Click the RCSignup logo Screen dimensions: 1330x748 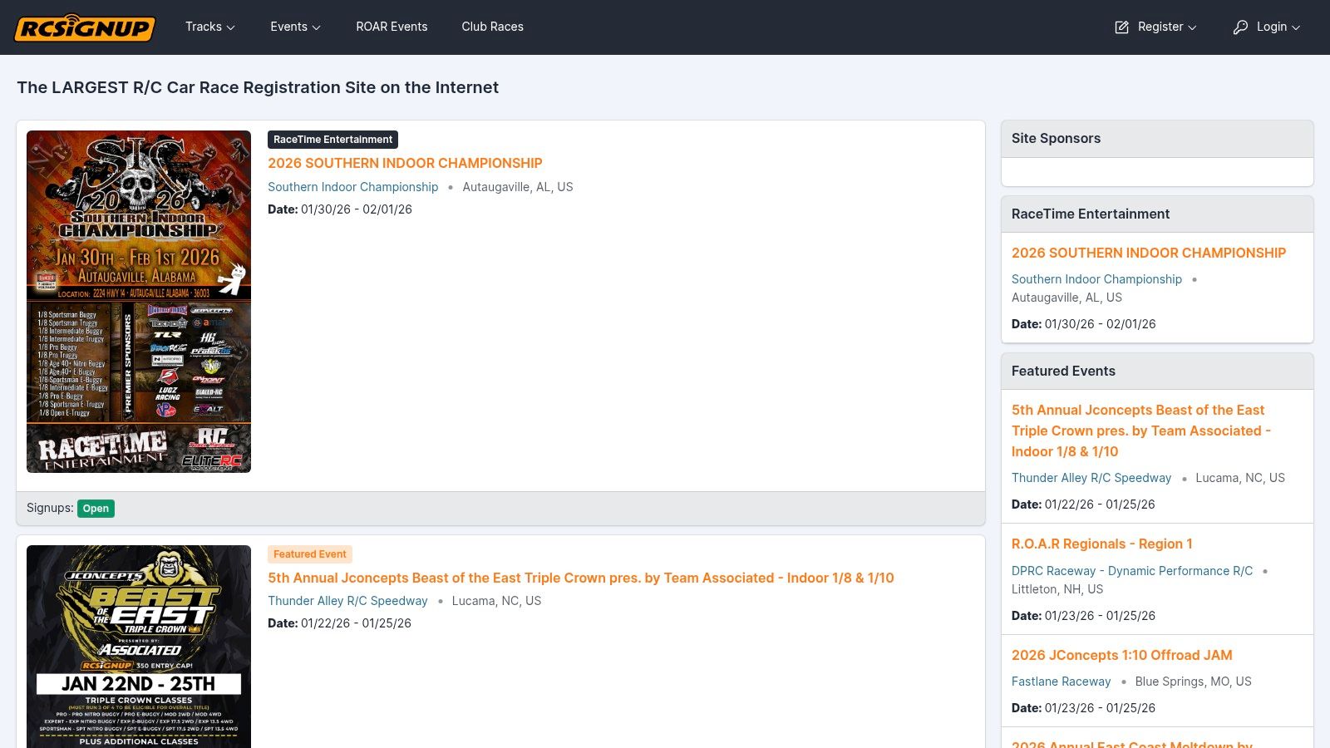tap(85, 27)
